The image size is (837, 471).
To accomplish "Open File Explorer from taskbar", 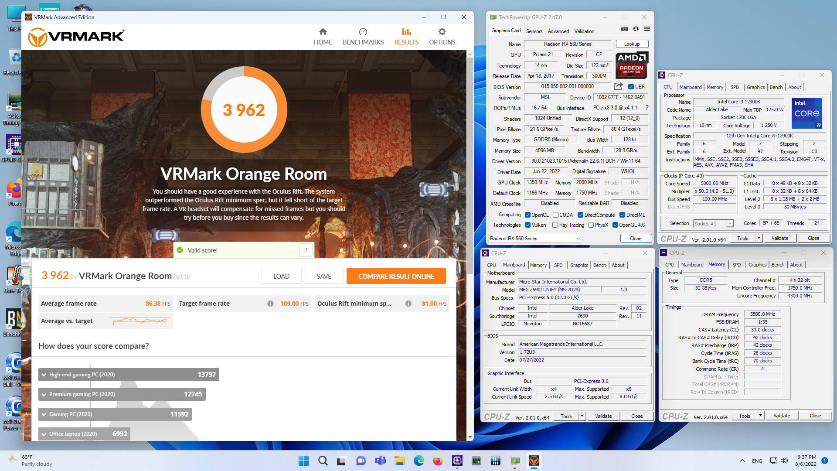I will [x=400, y=461].
